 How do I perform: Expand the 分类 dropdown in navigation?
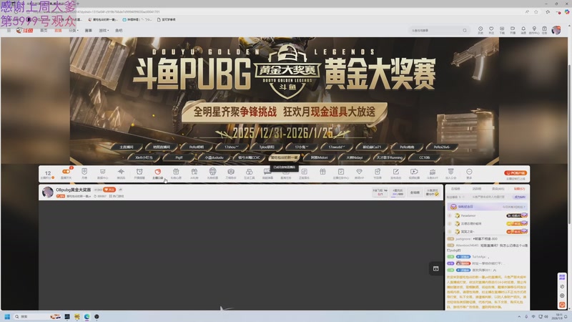[74, 30]
